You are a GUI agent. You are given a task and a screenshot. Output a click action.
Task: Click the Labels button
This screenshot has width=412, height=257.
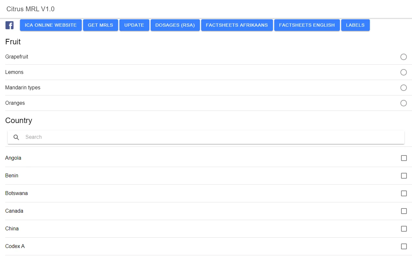click(x=355, y=25)
